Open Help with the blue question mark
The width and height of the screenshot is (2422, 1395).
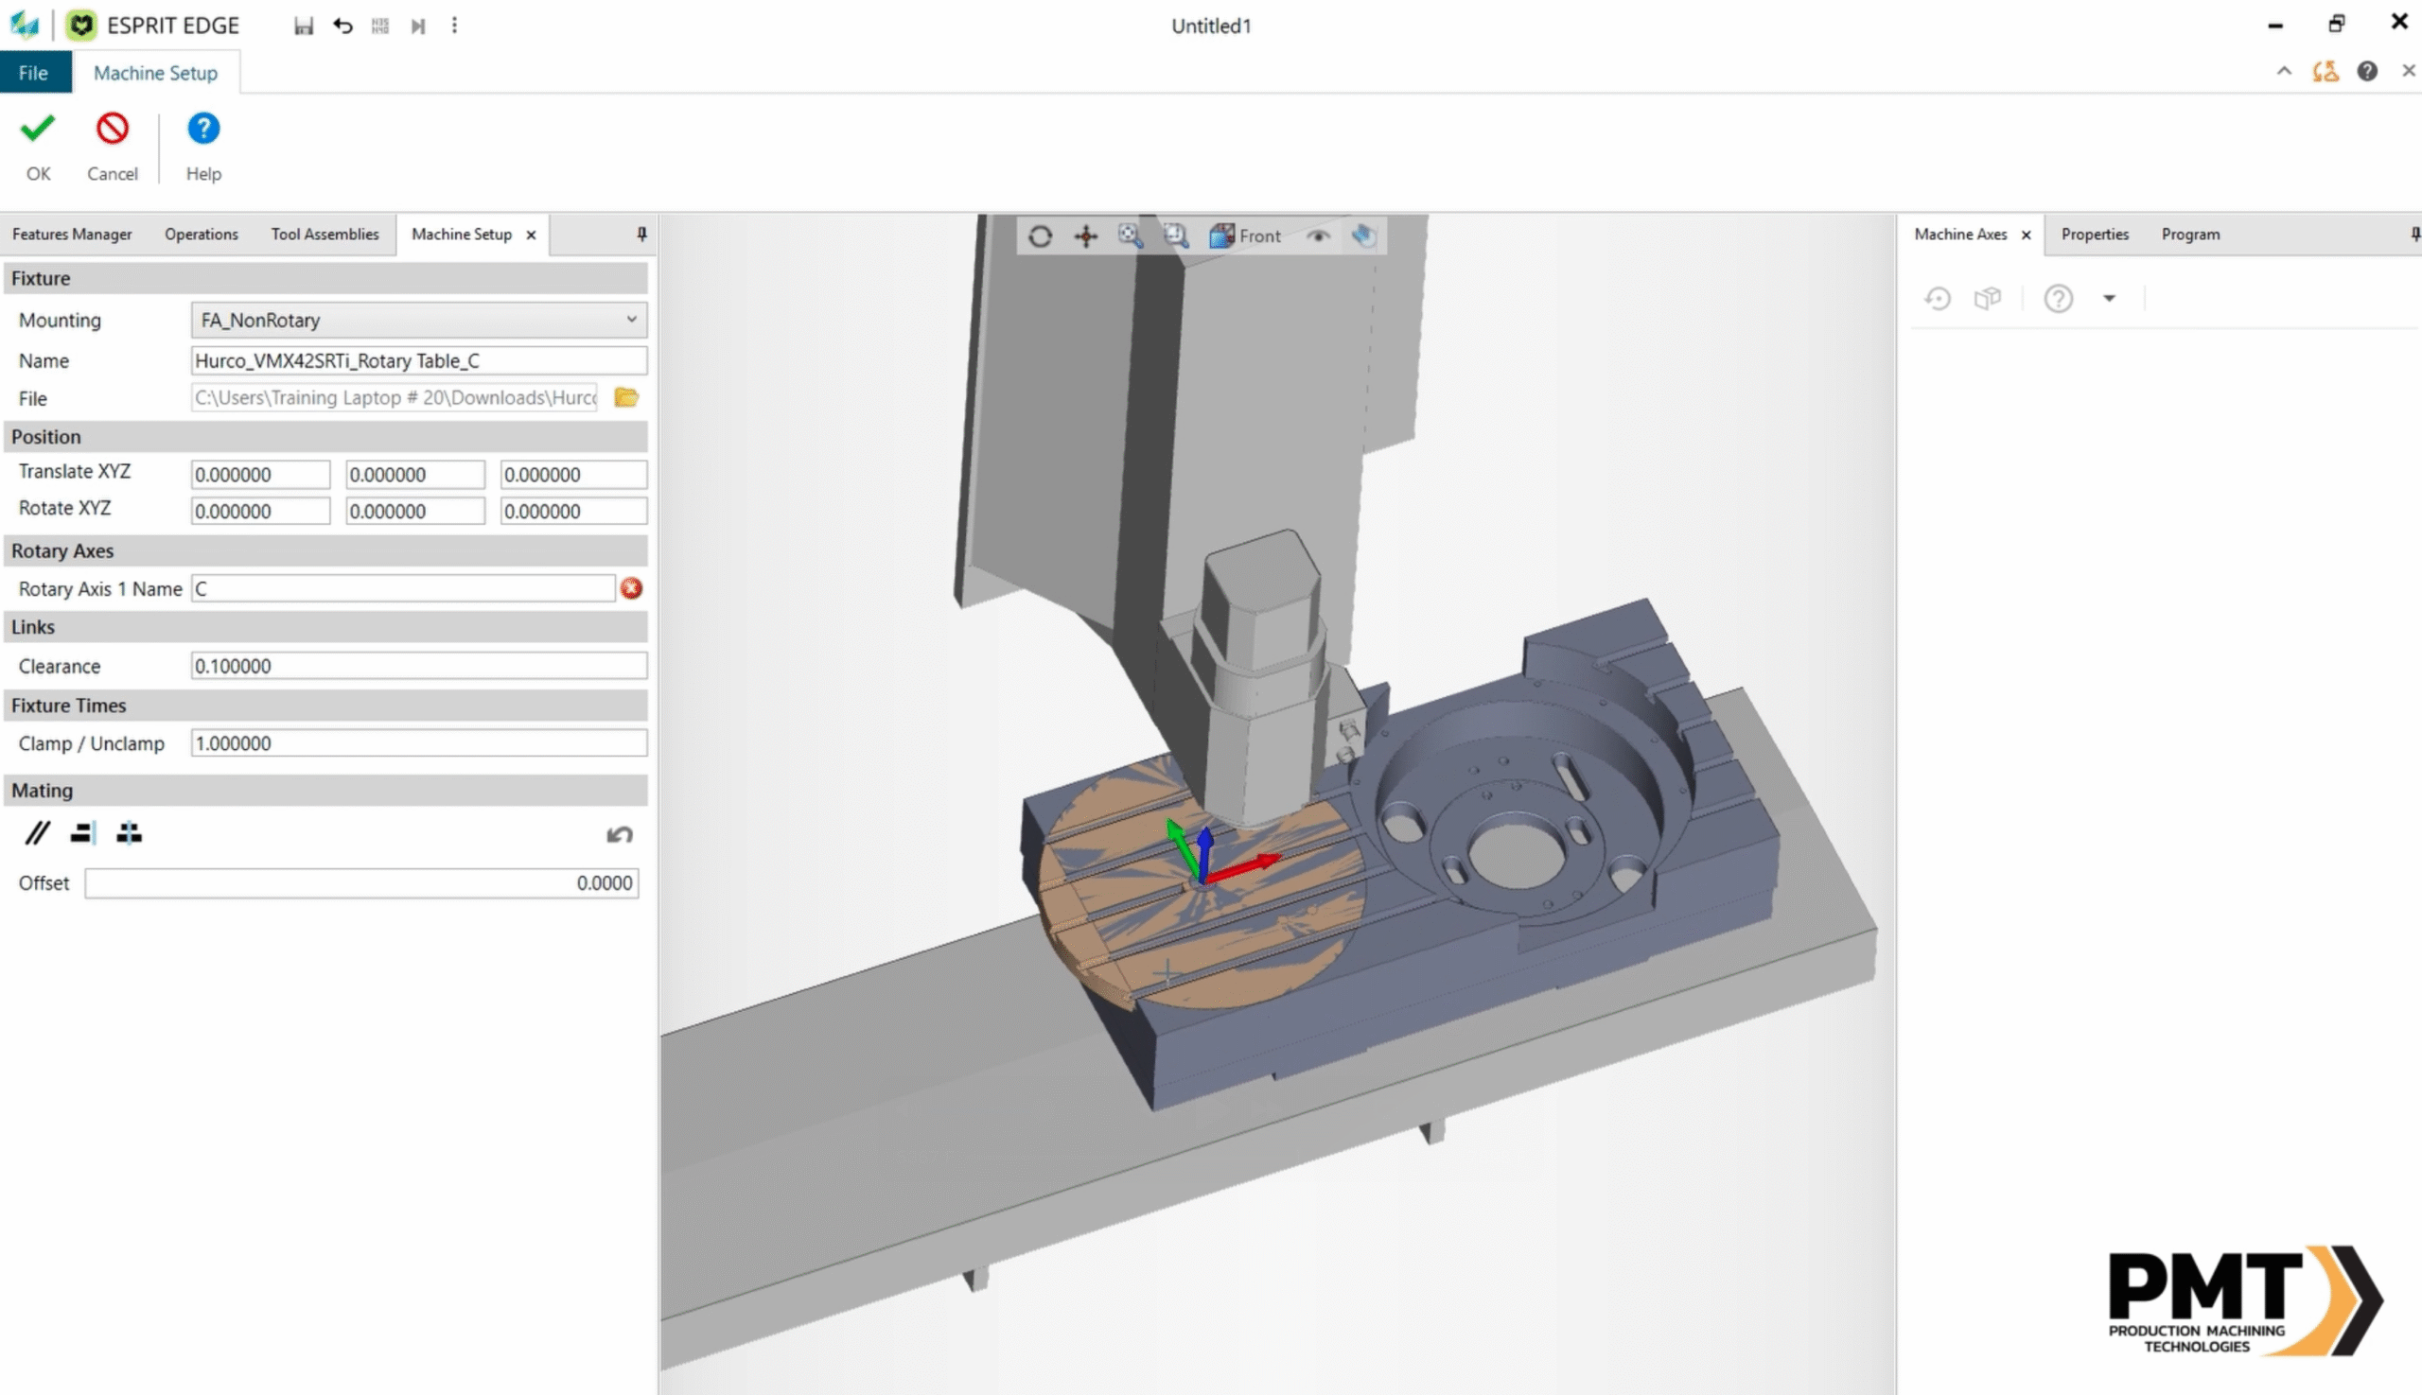pos(203,147)
